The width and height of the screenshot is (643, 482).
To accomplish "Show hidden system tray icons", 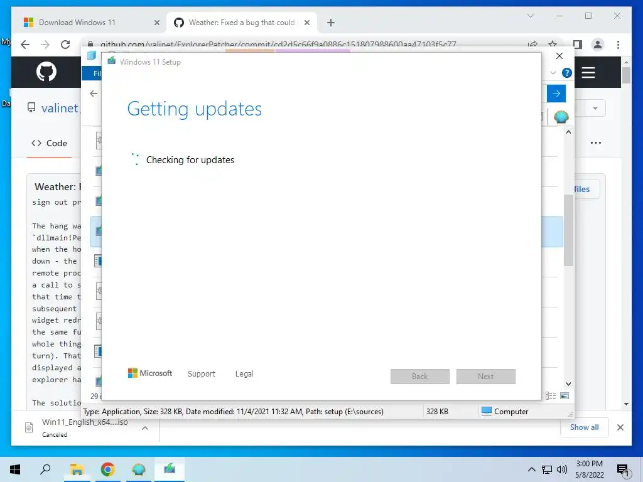I will [x=531, y=469].
